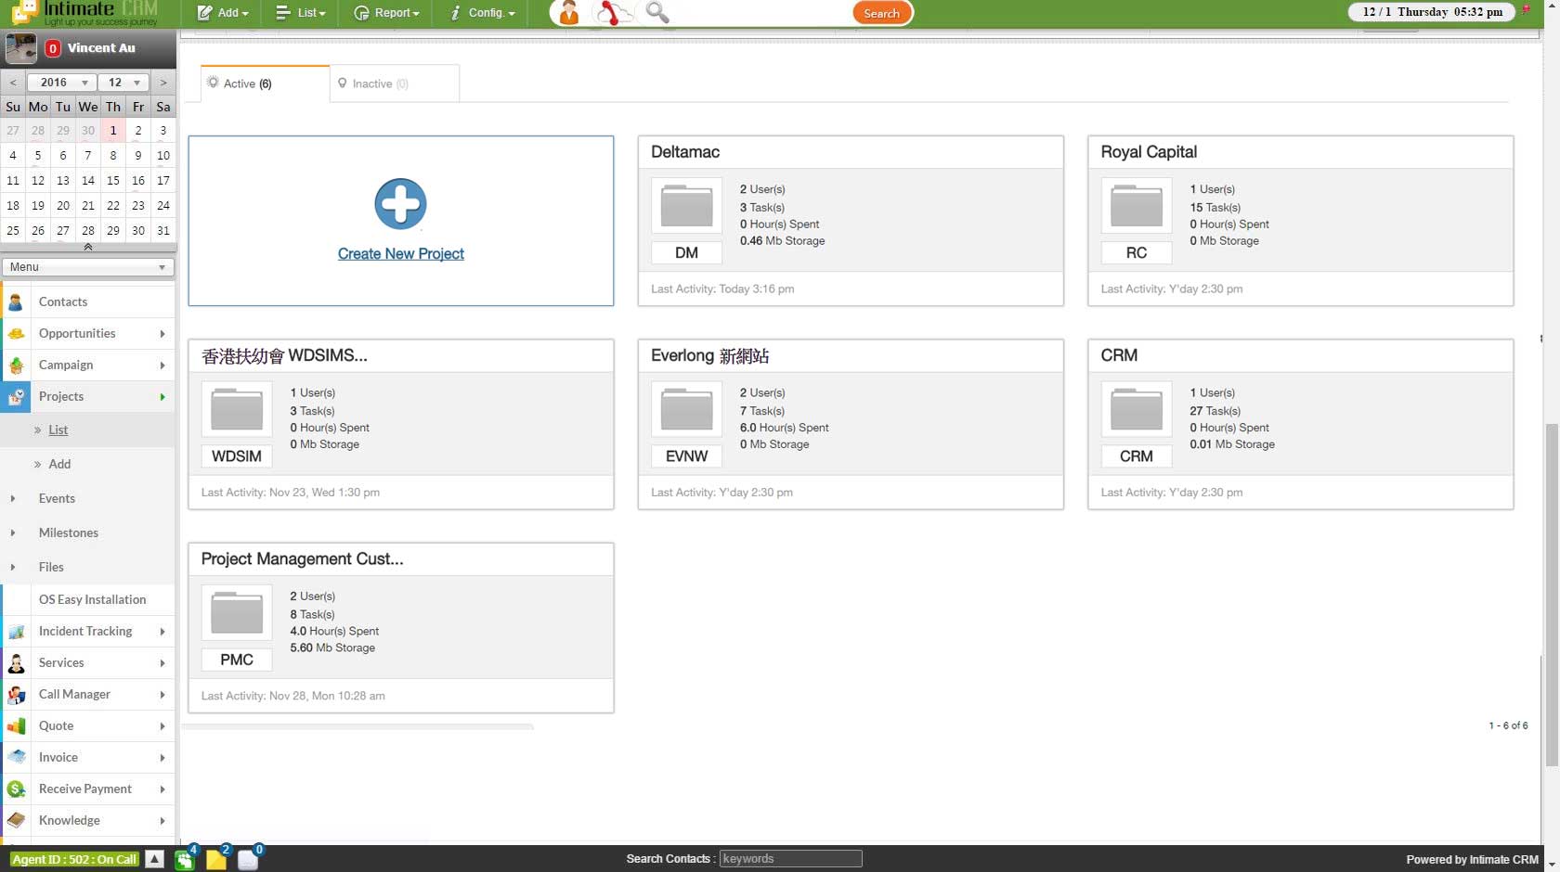Click the CRM project folder icon
The height and width of the screenshot is (872, 1560).
1137,409
